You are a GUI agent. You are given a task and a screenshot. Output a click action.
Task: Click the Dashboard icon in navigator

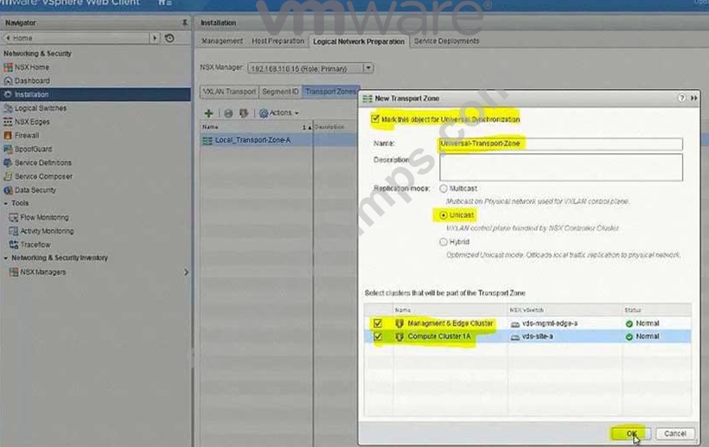tap(8, 81)
